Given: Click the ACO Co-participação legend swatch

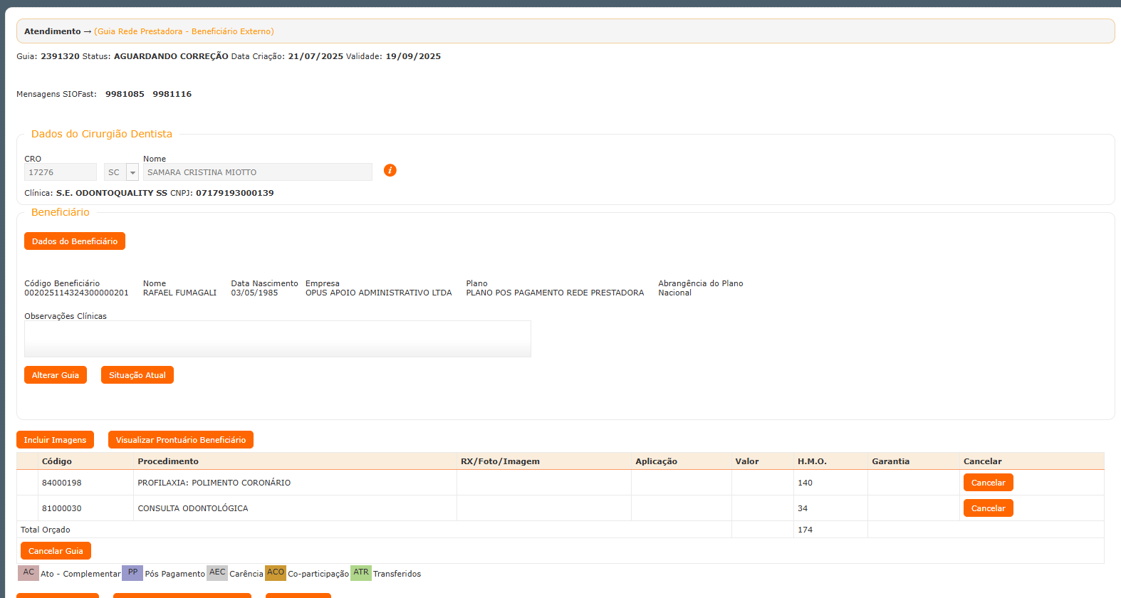Looking at the screenshot, I should tap(276, 572).
